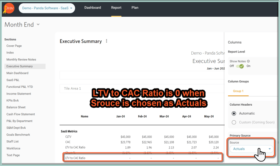Viewport: 280px width, 166px height.
Task: Click the Jirav logo icon
Action: [x=9, y=8]
